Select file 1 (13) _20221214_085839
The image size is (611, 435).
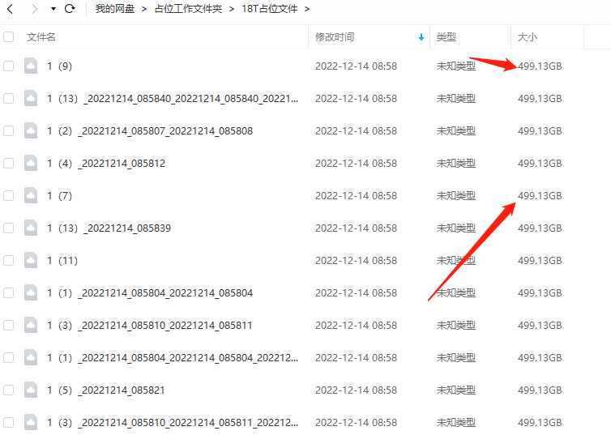(x=109, y=228)
